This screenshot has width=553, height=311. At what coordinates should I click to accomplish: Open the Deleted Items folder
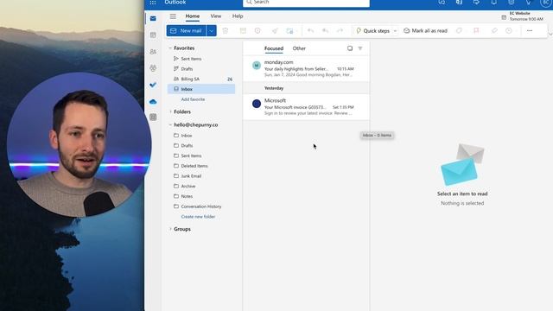201,166
